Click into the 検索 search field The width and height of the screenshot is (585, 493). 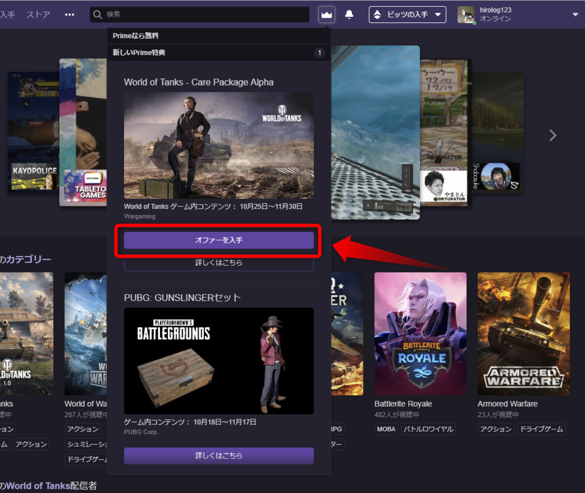(199, 14)
